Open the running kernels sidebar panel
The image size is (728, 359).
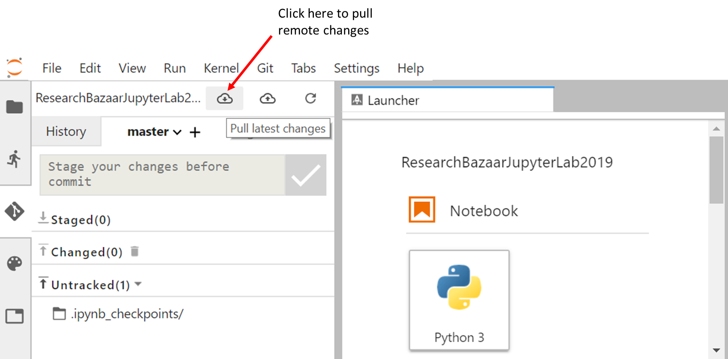[15, 159]
